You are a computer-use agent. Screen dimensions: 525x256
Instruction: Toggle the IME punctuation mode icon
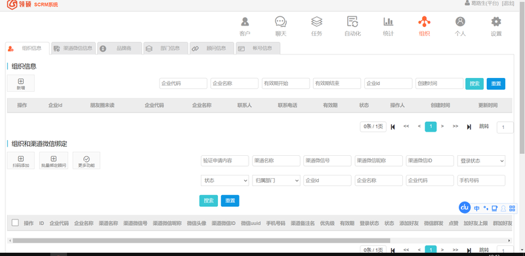click(486, 209)
